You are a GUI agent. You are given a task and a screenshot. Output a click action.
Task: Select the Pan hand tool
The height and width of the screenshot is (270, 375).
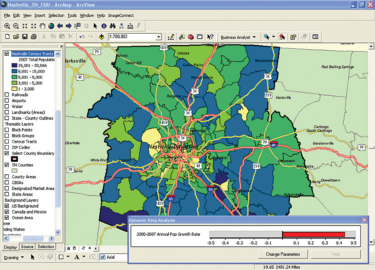tap(42, 26)
